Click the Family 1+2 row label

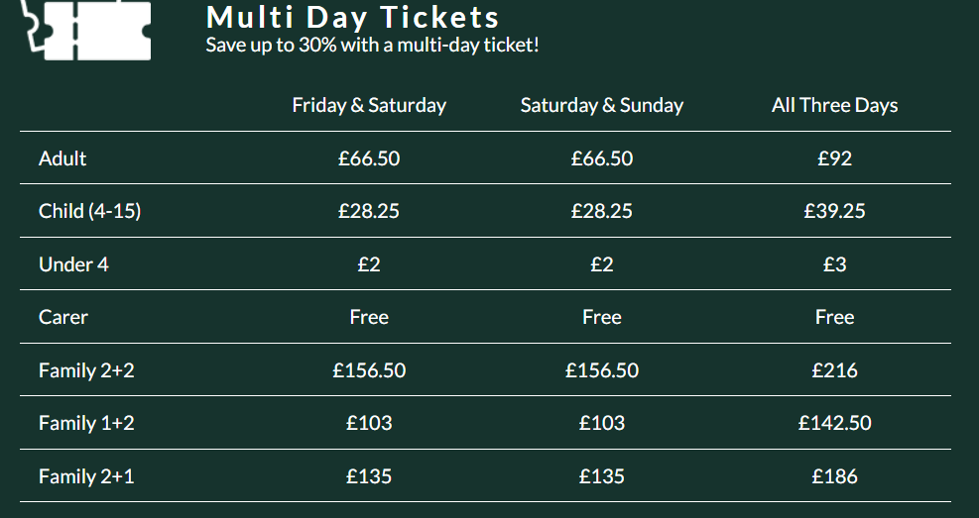coord(86,423)
